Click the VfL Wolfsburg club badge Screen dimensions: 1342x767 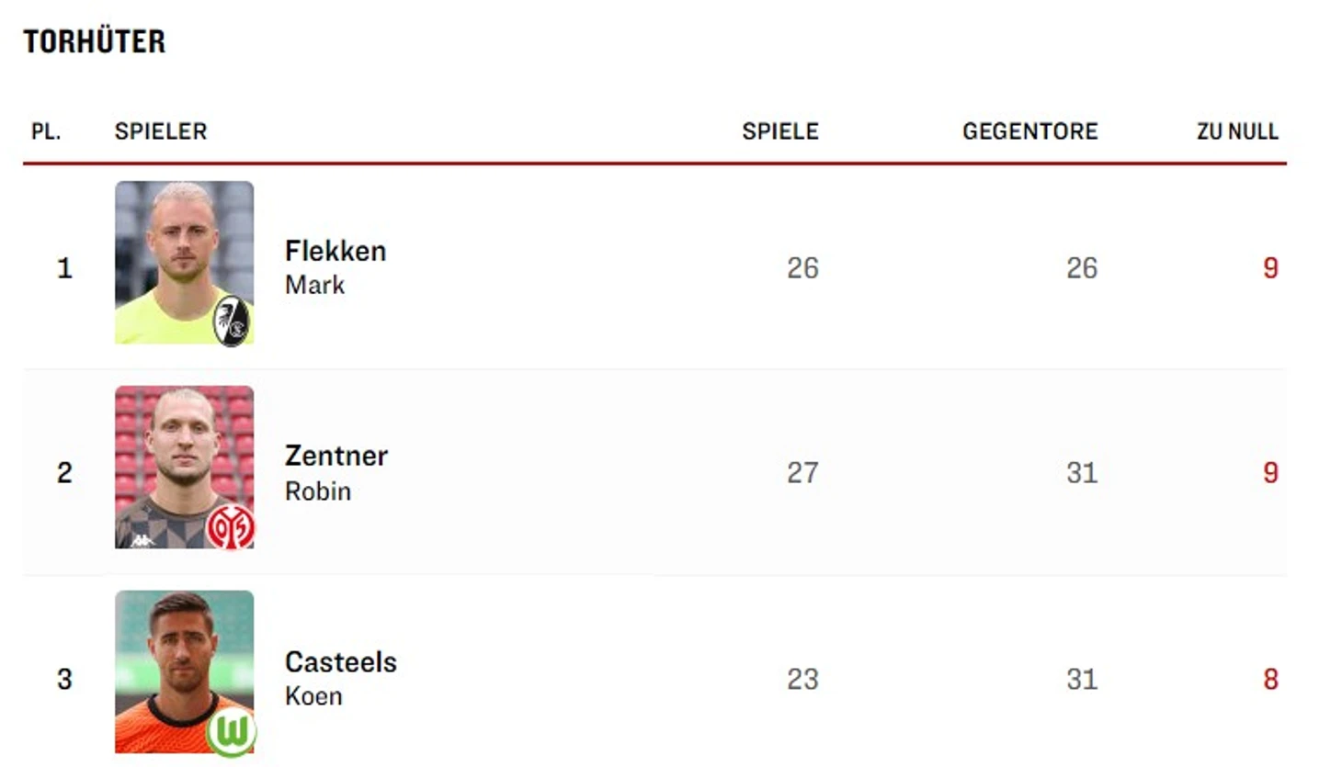tap(231, 731)
